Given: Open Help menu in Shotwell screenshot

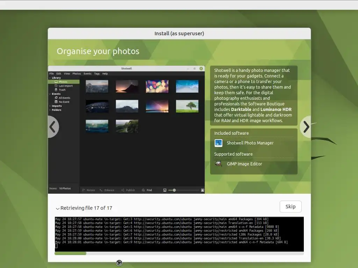Looking at the screenshot, I should [x=105, y=74].
